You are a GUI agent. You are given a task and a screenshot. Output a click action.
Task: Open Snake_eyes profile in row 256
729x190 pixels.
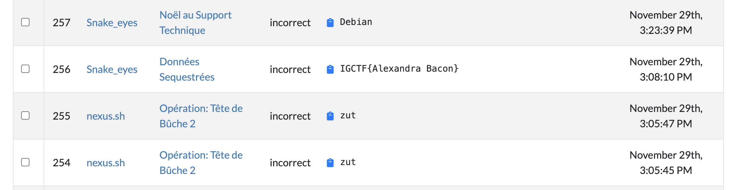click(112, 69)
